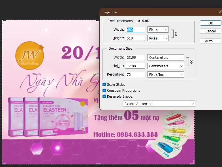Click the Image Size title bar text
The height and width of the screenshot is (167, 222).
tap(109, 12)
